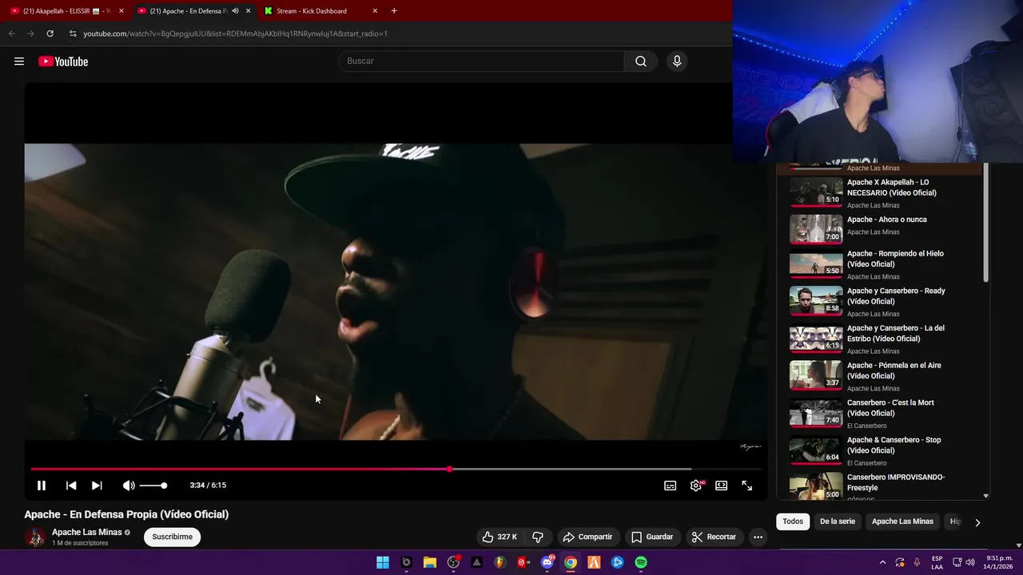Click the channel avatar below the video
Viewport: 1023px width, 575px height.
[x=34, y=537]
